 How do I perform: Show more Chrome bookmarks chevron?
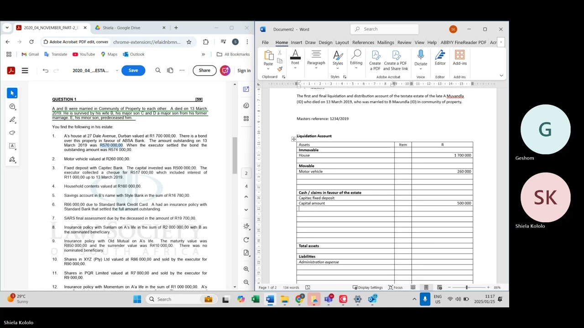[x=203, y=54]
